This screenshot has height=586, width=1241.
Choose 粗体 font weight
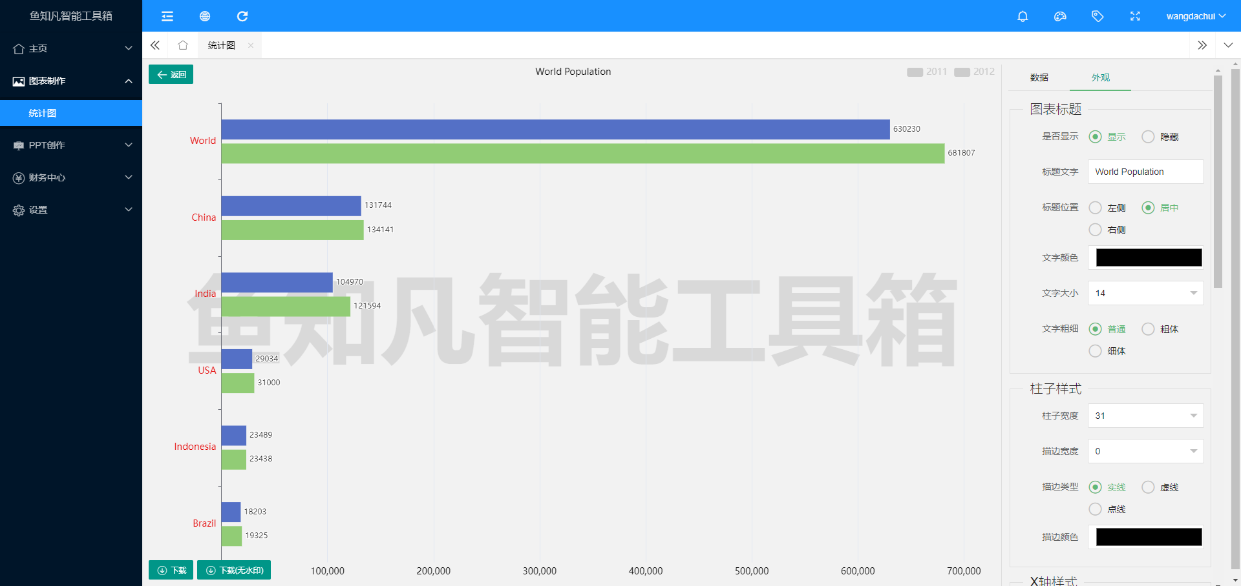tap(1160, 329)
